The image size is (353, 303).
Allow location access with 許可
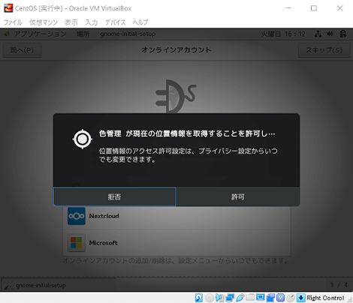[237, 197]
